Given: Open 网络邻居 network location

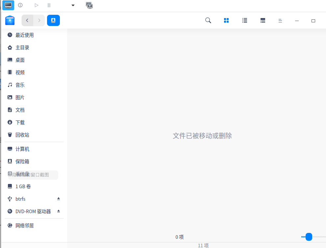Looking at the screenshot, I should [24, 226].
